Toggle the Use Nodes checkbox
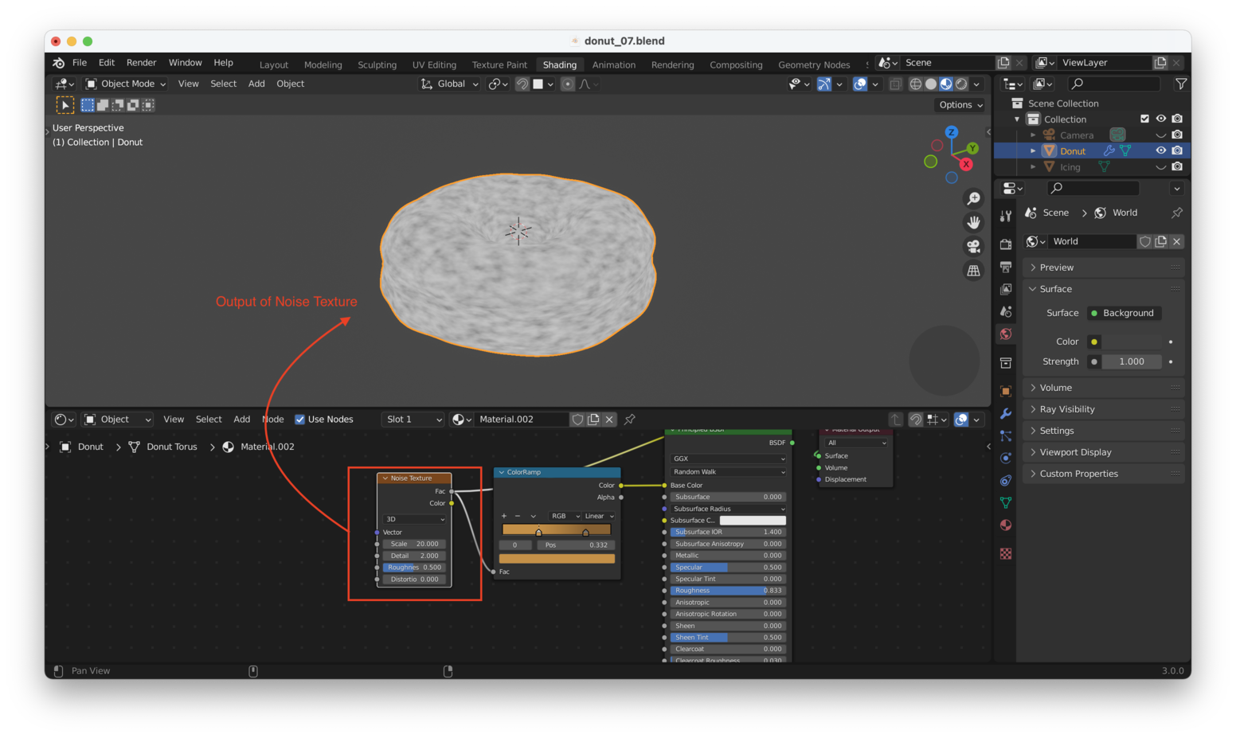 coord(300,420)
